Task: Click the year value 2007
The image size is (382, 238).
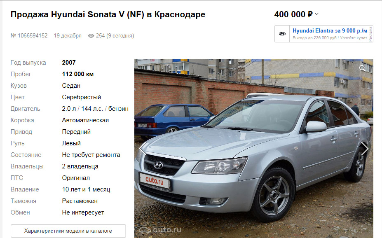Action: pos(69,63)
